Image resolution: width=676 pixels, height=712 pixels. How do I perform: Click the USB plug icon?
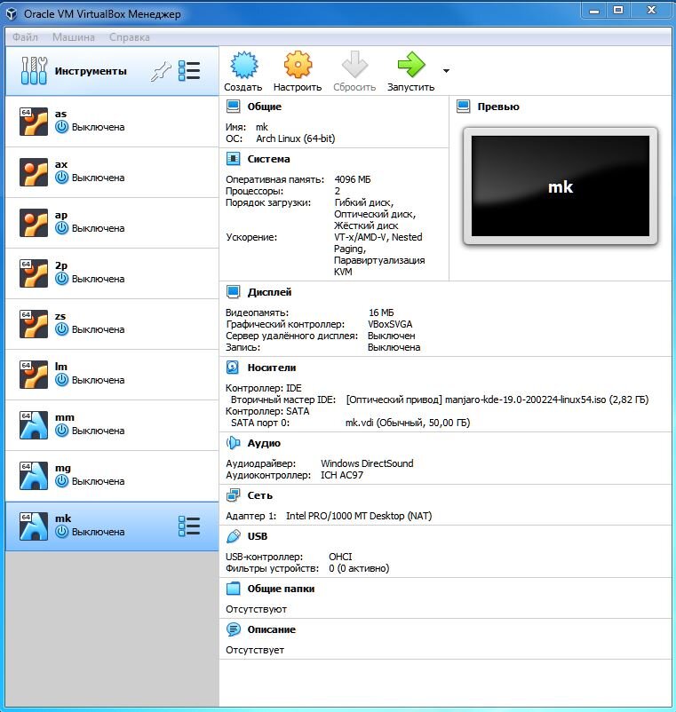click(x=234, y=536)
